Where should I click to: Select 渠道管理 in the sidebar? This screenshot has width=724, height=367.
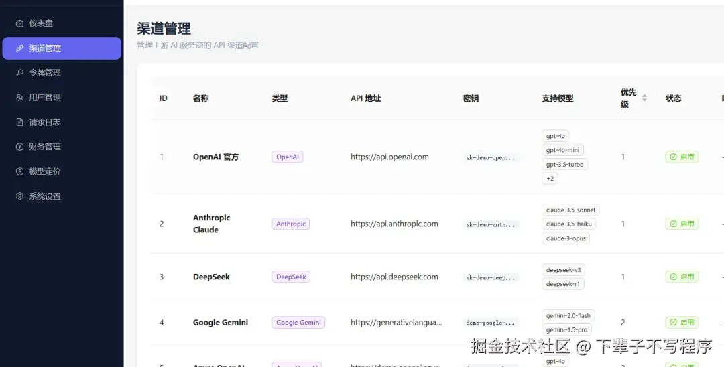[62, 48]
